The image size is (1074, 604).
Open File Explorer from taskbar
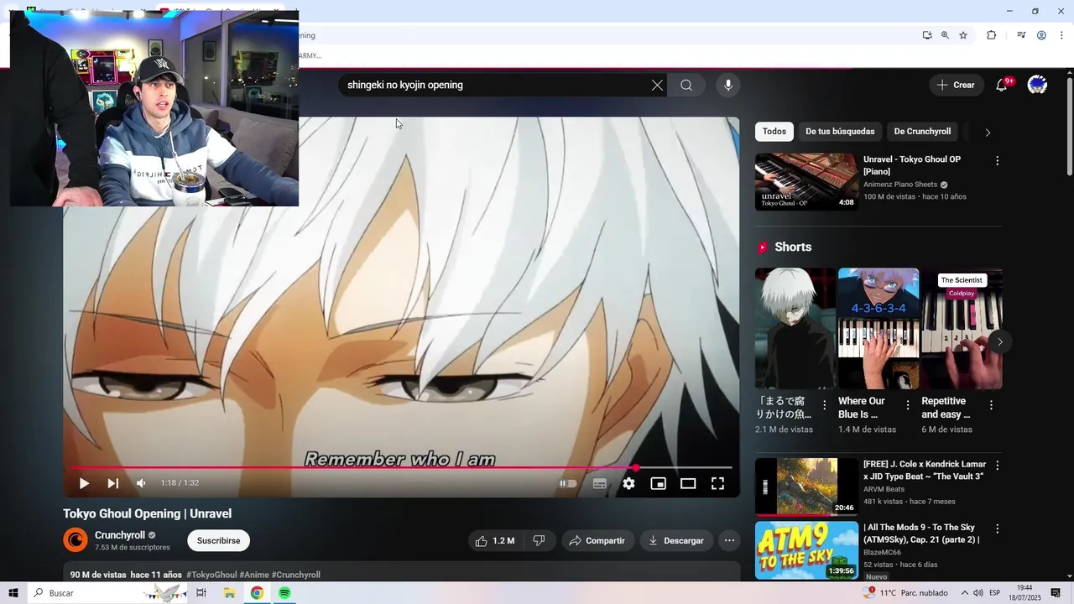point(229,593)
